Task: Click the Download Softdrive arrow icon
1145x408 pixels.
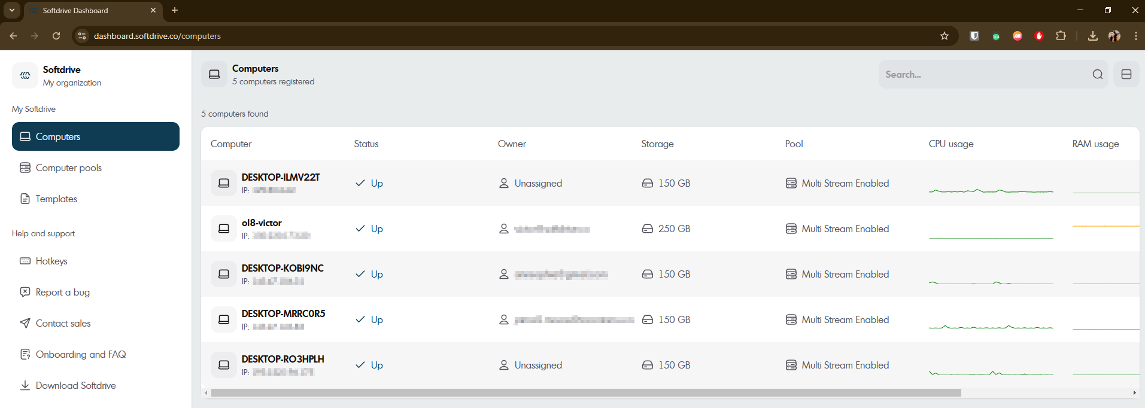Action: point(25,385)
